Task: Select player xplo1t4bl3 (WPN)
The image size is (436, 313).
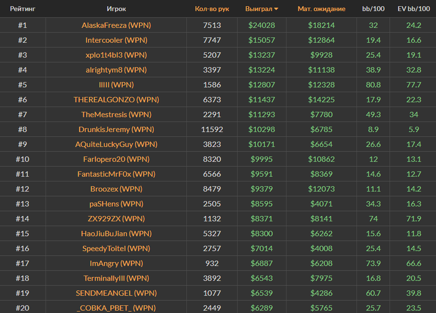Action: click(116, 55)
